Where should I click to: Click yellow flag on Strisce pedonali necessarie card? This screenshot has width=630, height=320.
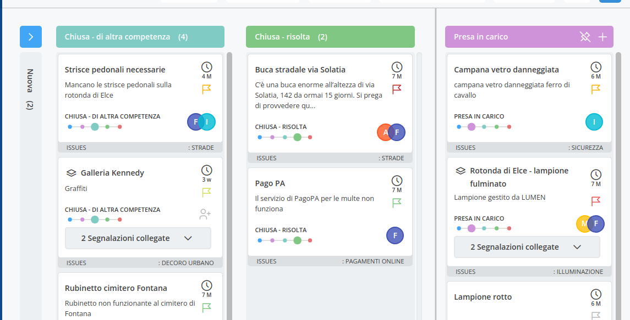pos(207,89)
